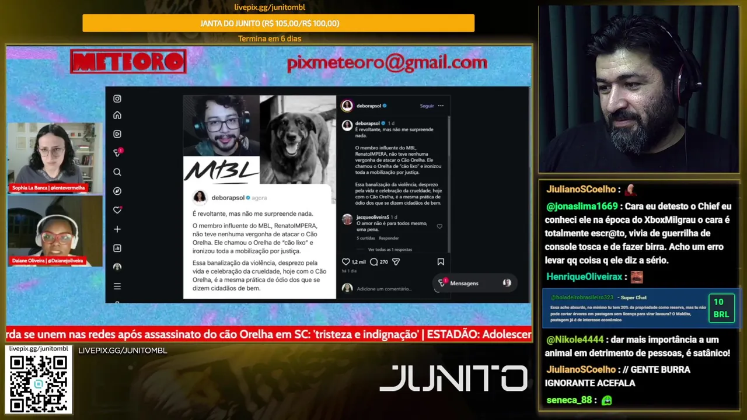The width and height of the screenshot is (747, 420).
Task: Focus the 'Adicione um comentário' field
Action: [384, 289]
